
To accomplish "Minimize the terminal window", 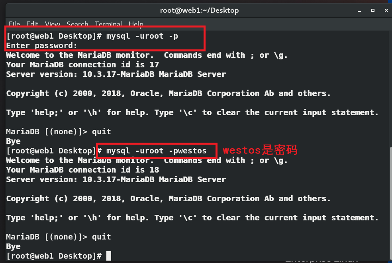I will (x=359, y=11).
